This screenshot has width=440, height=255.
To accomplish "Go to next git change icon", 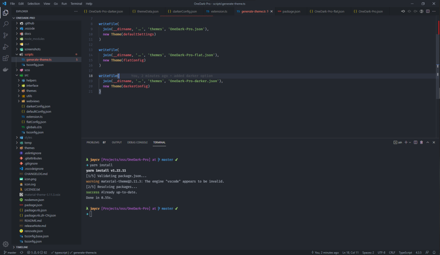I will point(415,11).
